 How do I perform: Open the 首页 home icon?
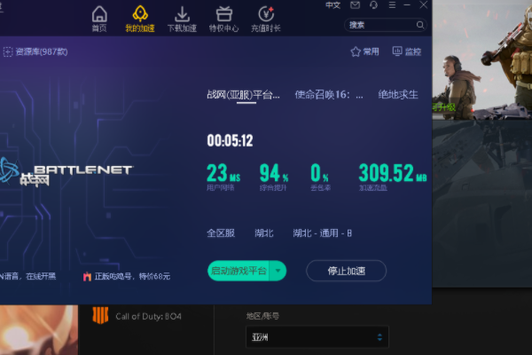[99, 19]
